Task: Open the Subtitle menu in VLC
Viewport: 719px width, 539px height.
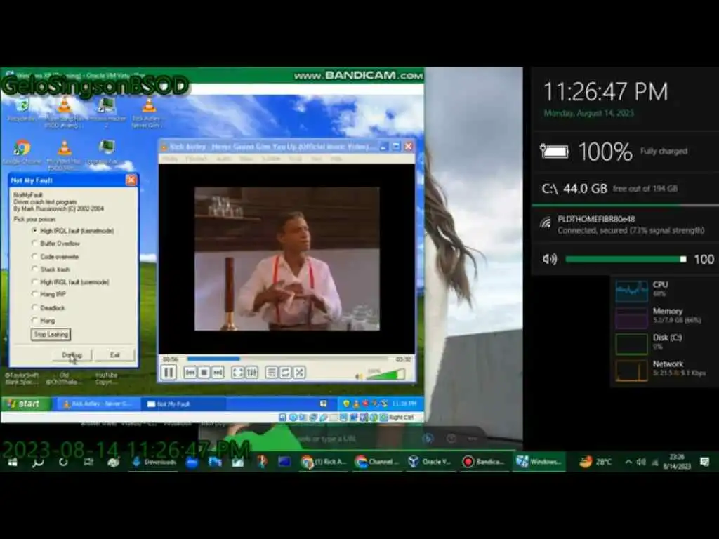Action: [271, 159]
